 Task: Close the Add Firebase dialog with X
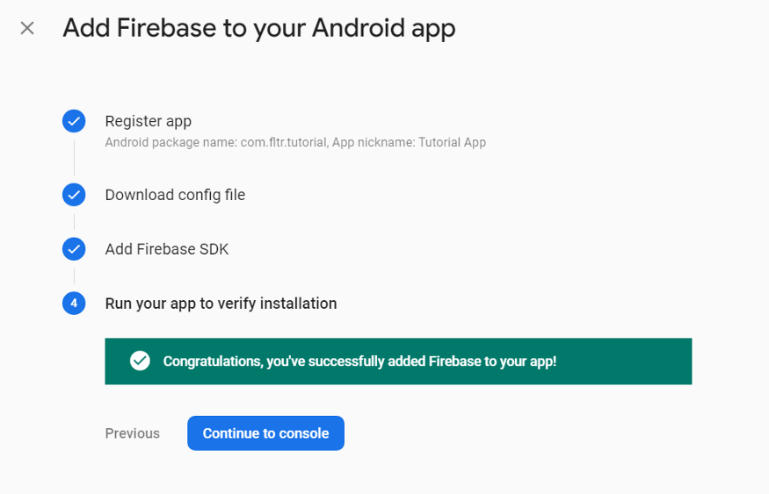[x=27, y=28]
